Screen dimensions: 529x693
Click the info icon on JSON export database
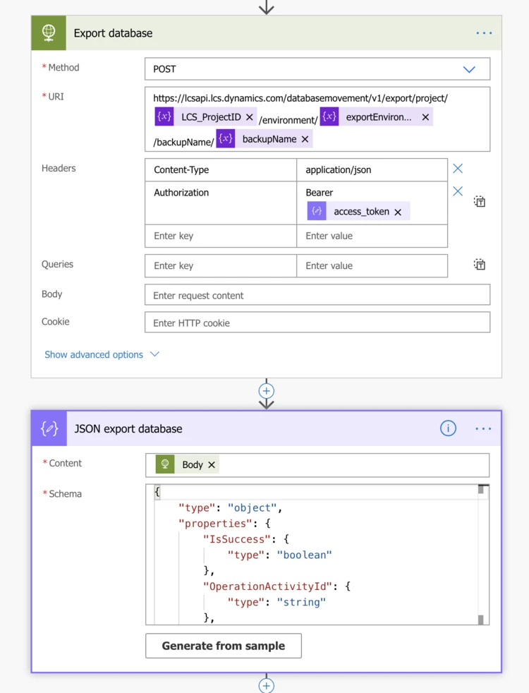[448, 428]
